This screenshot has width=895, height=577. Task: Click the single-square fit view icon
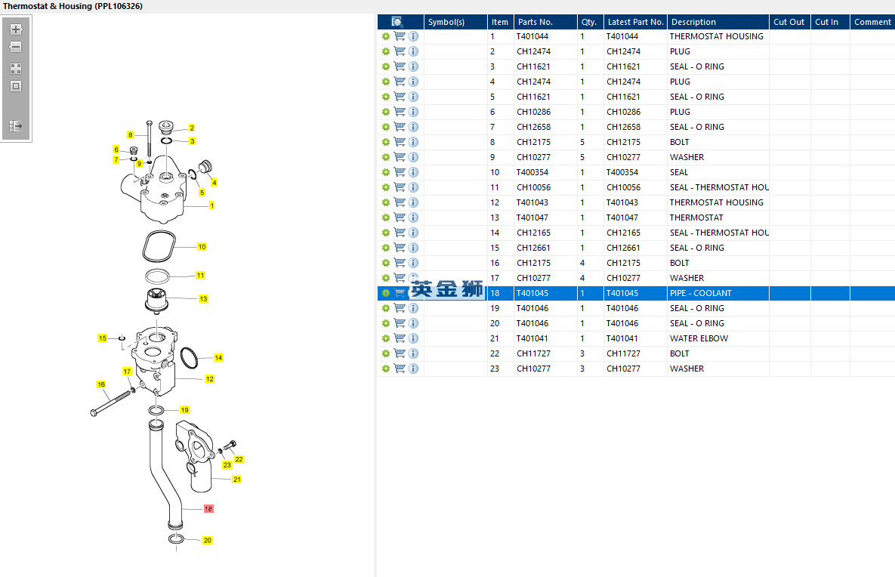pyautogui.click(x=16, y=86)
